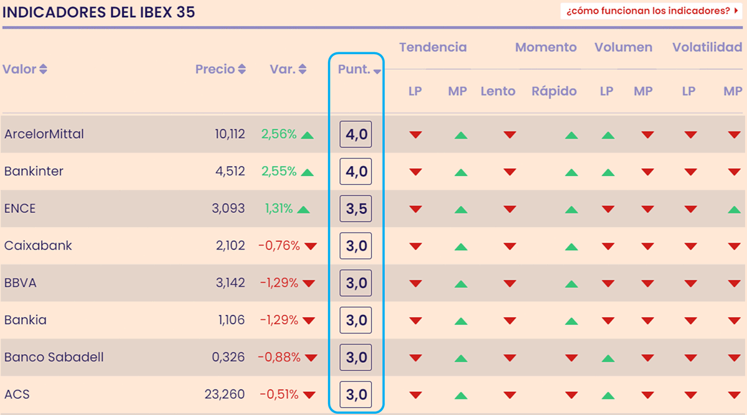
Task: Click Caixabank's red variation down arrow
Action: tap(310, 246)
